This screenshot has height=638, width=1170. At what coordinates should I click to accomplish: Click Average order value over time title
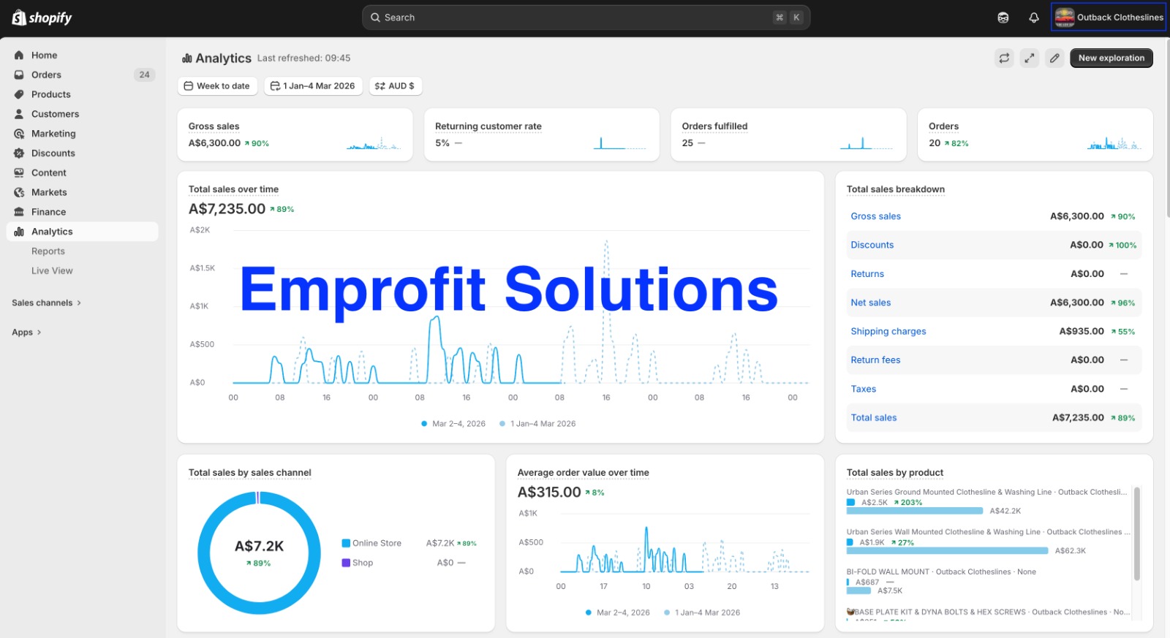pyautogui.click(x=583, y=473)
